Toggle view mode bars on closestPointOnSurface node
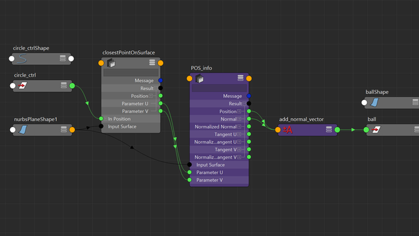This screenshot has height=236, width=419. point(152,63)
